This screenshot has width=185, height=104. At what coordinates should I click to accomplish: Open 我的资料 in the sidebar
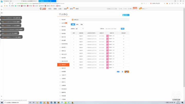pyautogui.click(x=63, y=20)
